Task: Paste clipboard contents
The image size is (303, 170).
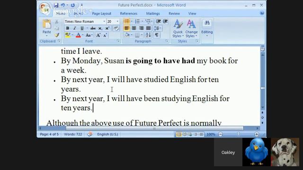Action: click(x=46, y=25)
